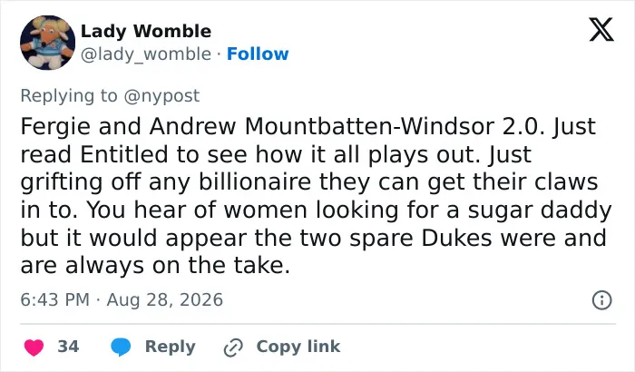
Task: Follow Lady Womble
Action: (258, 54)
